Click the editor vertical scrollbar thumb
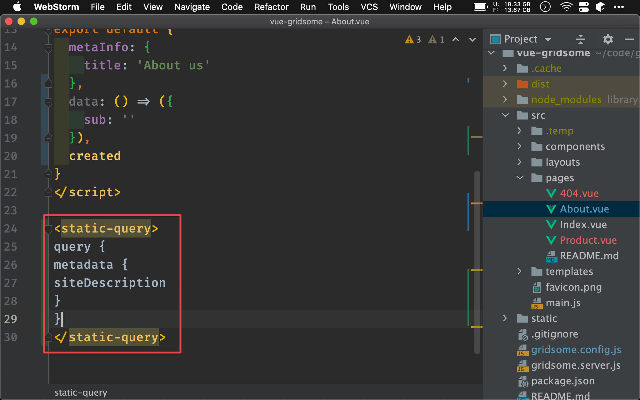Viewport: 640px width, 400px height. (x=477, y=262)
